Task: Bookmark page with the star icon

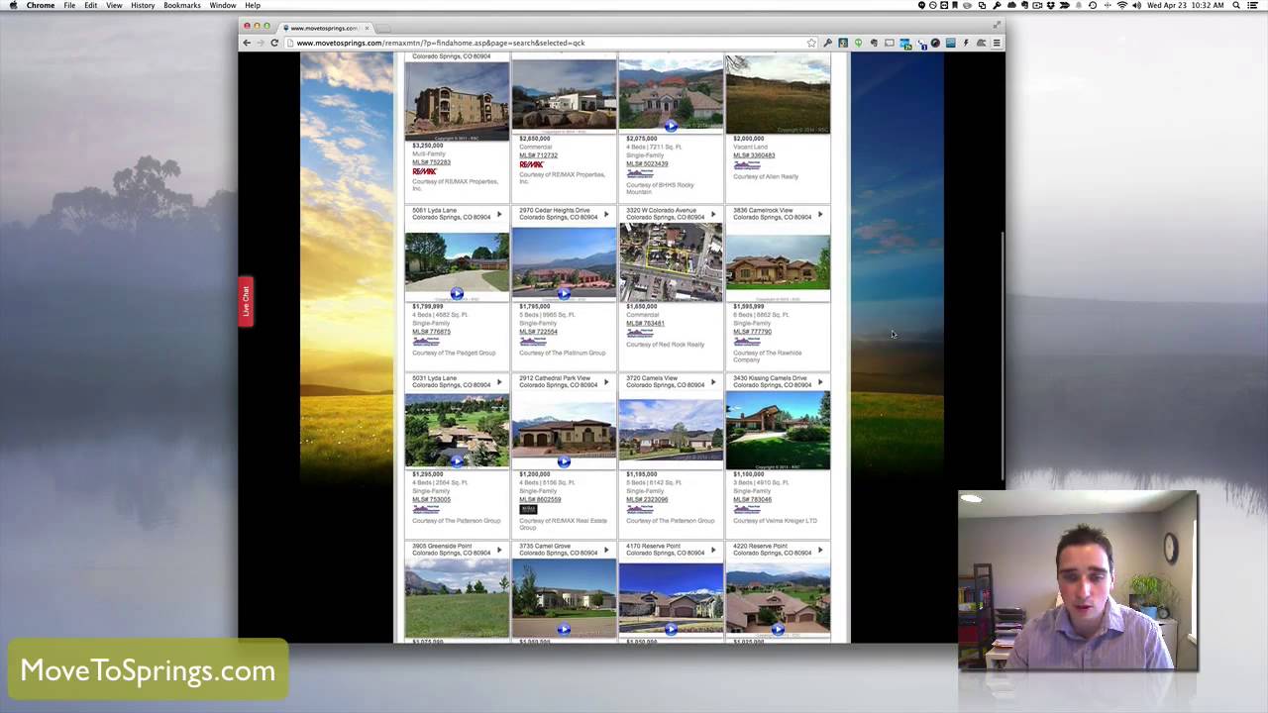Action: [811, 43]
